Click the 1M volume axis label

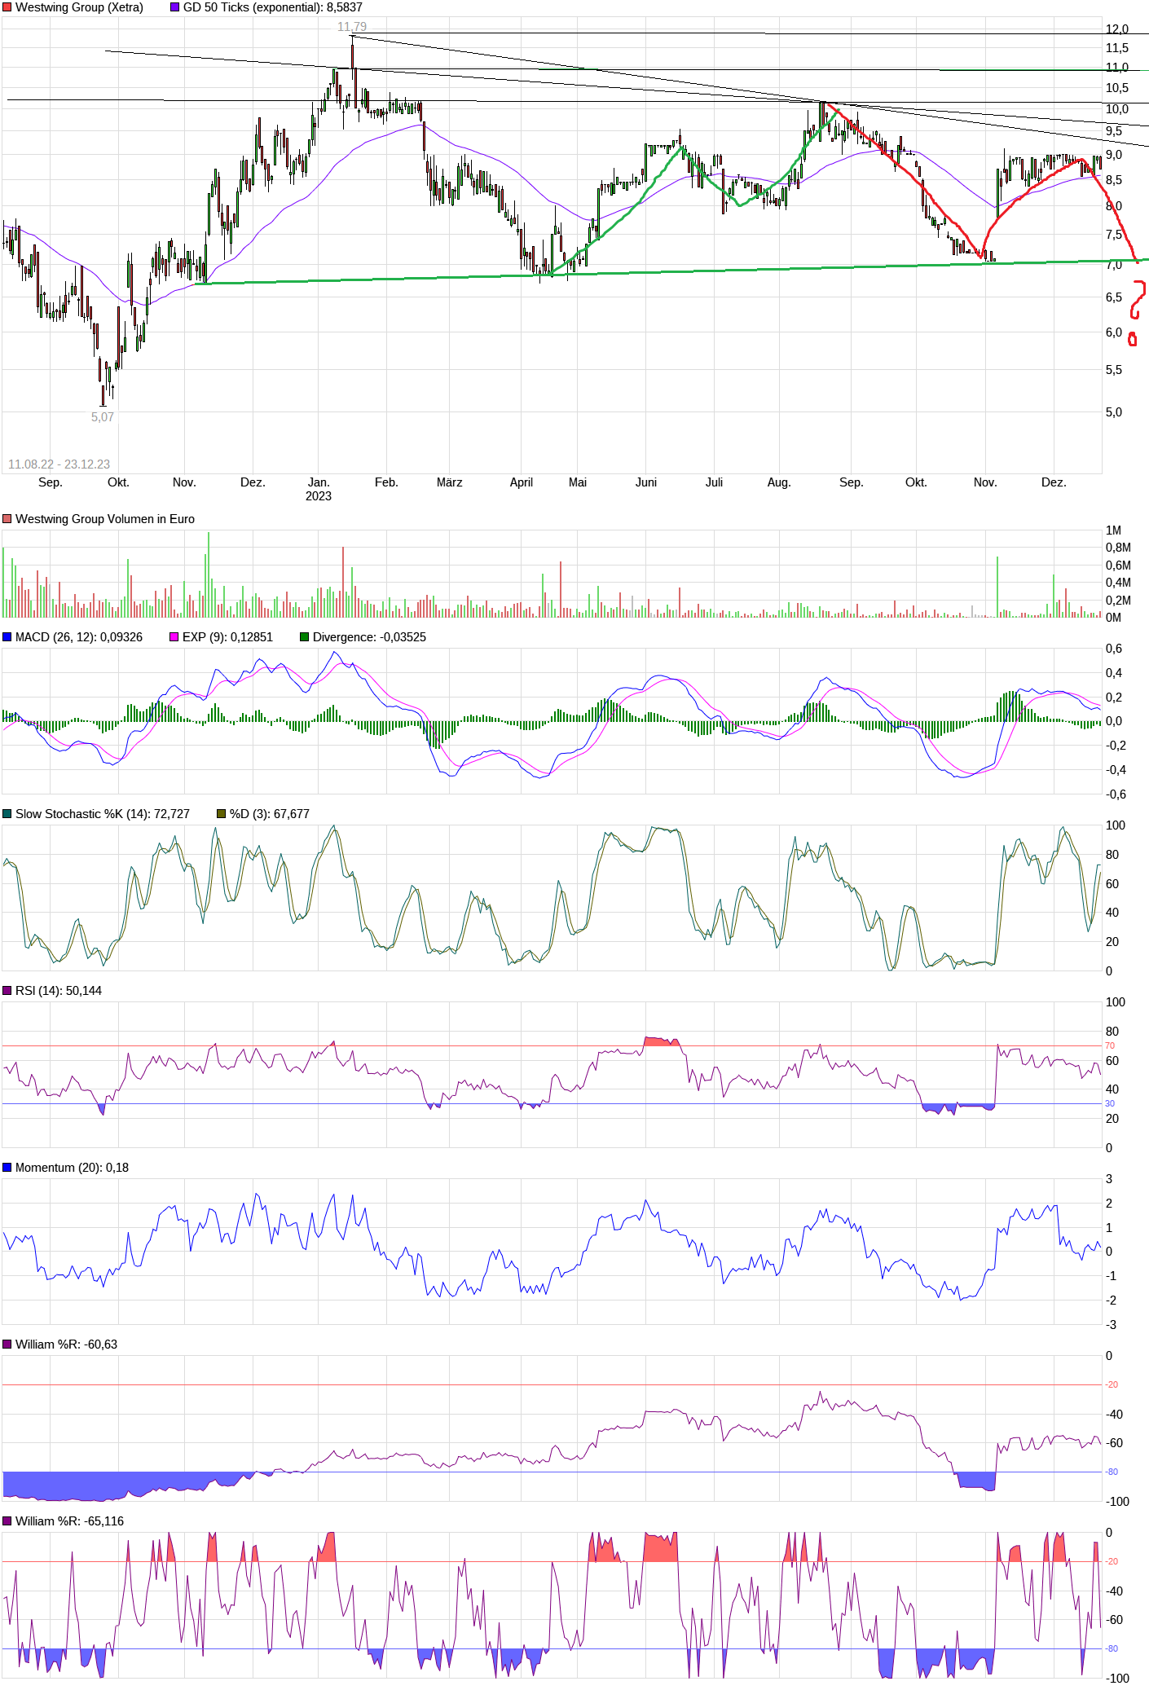tap(1114, 530)
